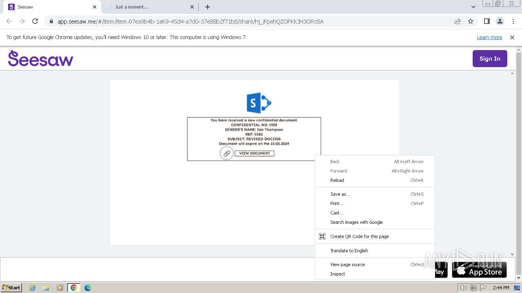The height and width of the screenshot is (293, 522).
Task: Click the text 'SUBJECT: REVISED-DOC1928'
Action: coord(254,139)
